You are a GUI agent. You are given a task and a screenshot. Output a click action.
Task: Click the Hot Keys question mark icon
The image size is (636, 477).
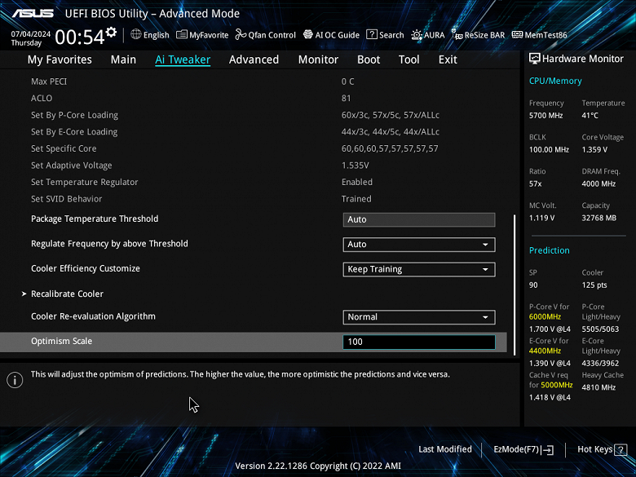click(x=621, y=449)
